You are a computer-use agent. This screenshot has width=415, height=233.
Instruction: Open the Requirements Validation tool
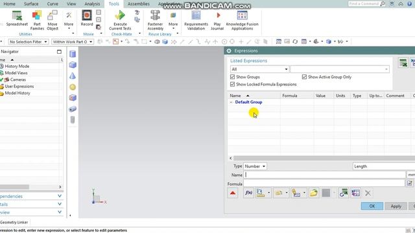pyautogui.click(x=196, y=20)
